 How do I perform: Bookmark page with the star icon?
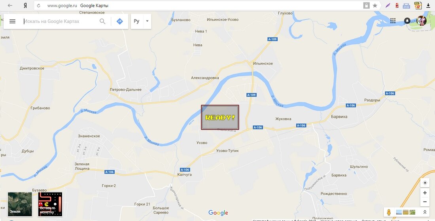coord(375,6)
